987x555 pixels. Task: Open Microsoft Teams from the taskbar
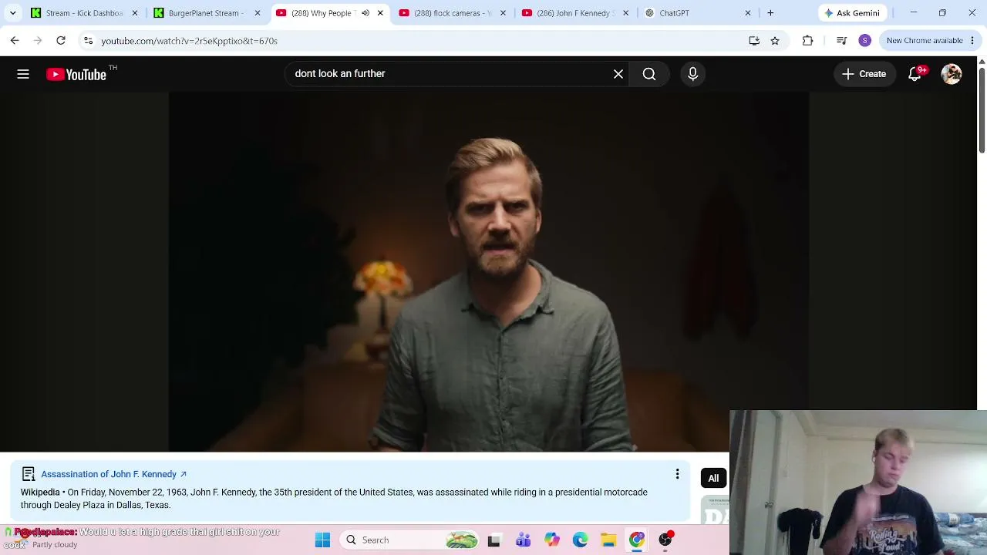523,540
